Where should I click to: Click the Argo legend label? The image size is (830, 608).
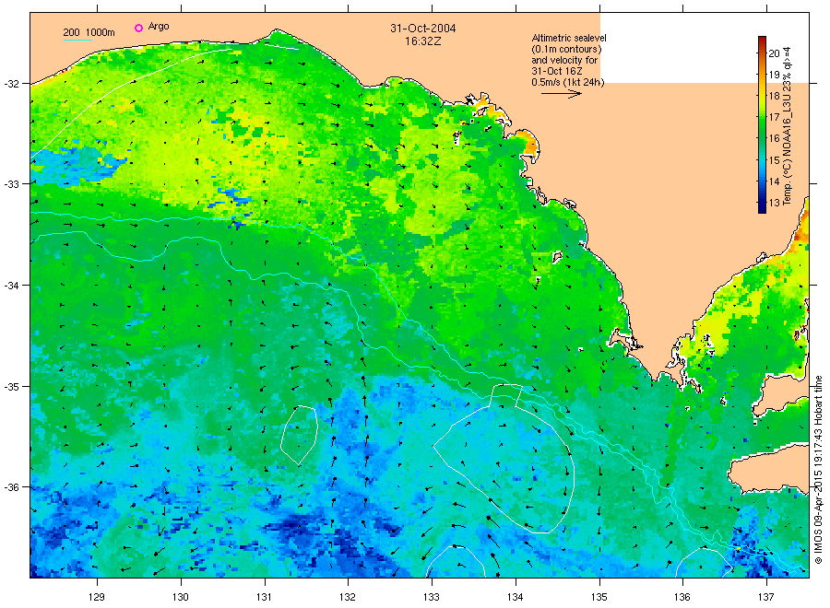159,27
